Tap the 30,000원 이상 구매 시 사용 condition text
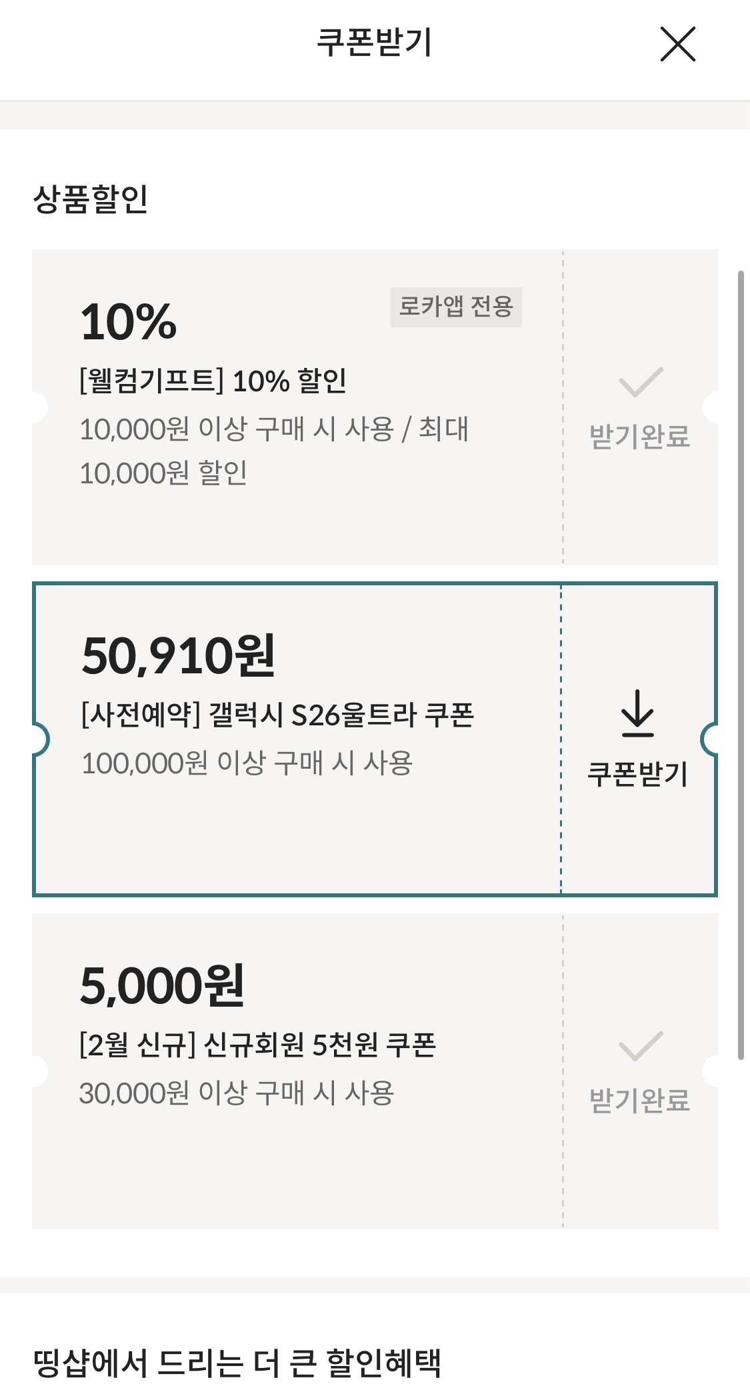 coord(237,1093)
